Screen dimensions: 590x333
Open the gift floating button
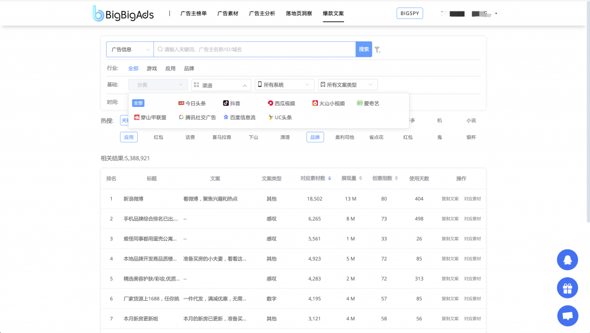568,288
